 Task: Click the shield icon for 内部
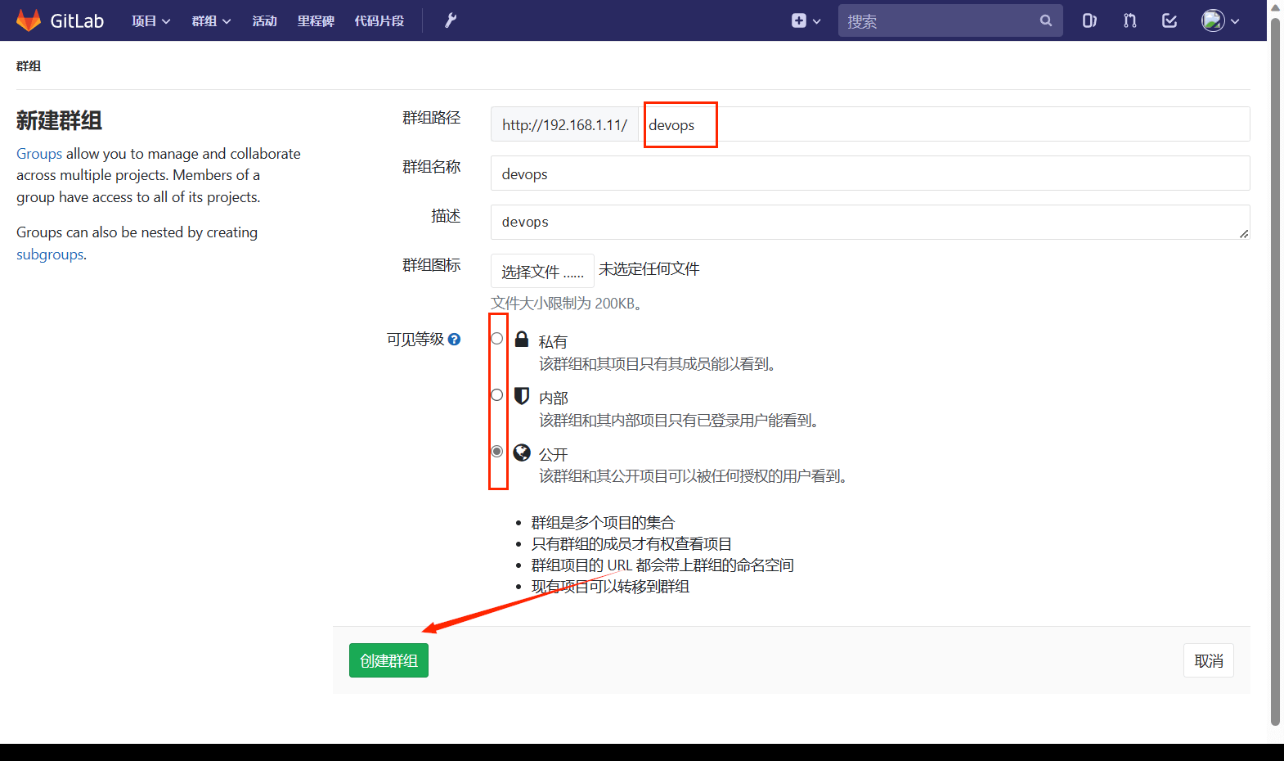pyautogui.click(x=522, y=396)
